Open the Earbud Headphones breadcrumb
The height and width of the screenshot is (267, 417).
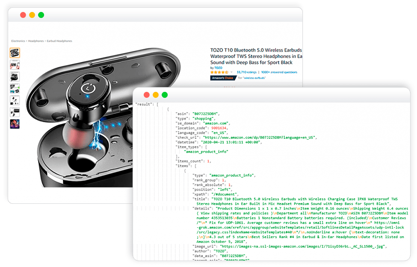click(59, 41)
